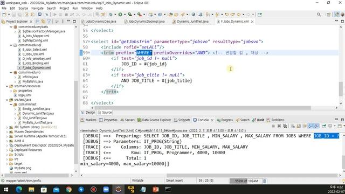Select MyBatis.png file in tree
The height and width of the screenshot is (194, 345).
[x=23, y=168]
